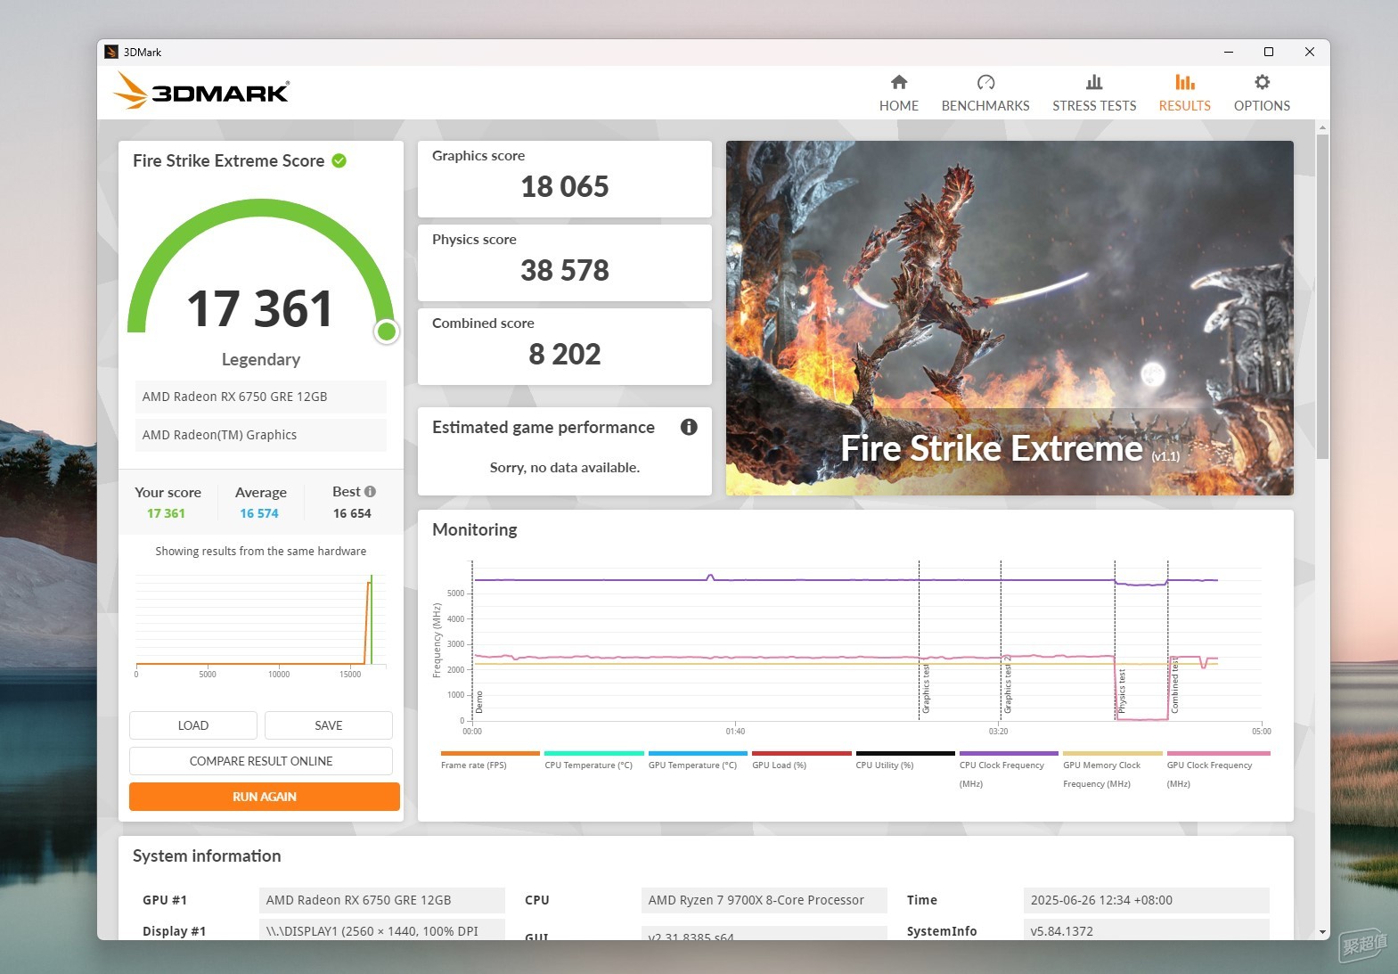The width and height of the screenshot is (1398, 974).
Task: Click COMPARE RESULT ONLINE button
Action: (261, 761)
